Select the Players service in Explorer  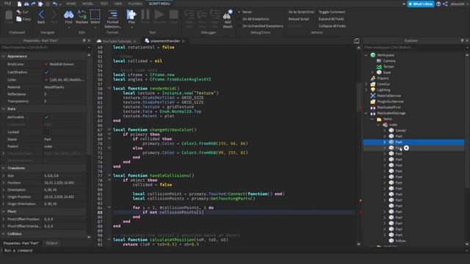point(383,78)
